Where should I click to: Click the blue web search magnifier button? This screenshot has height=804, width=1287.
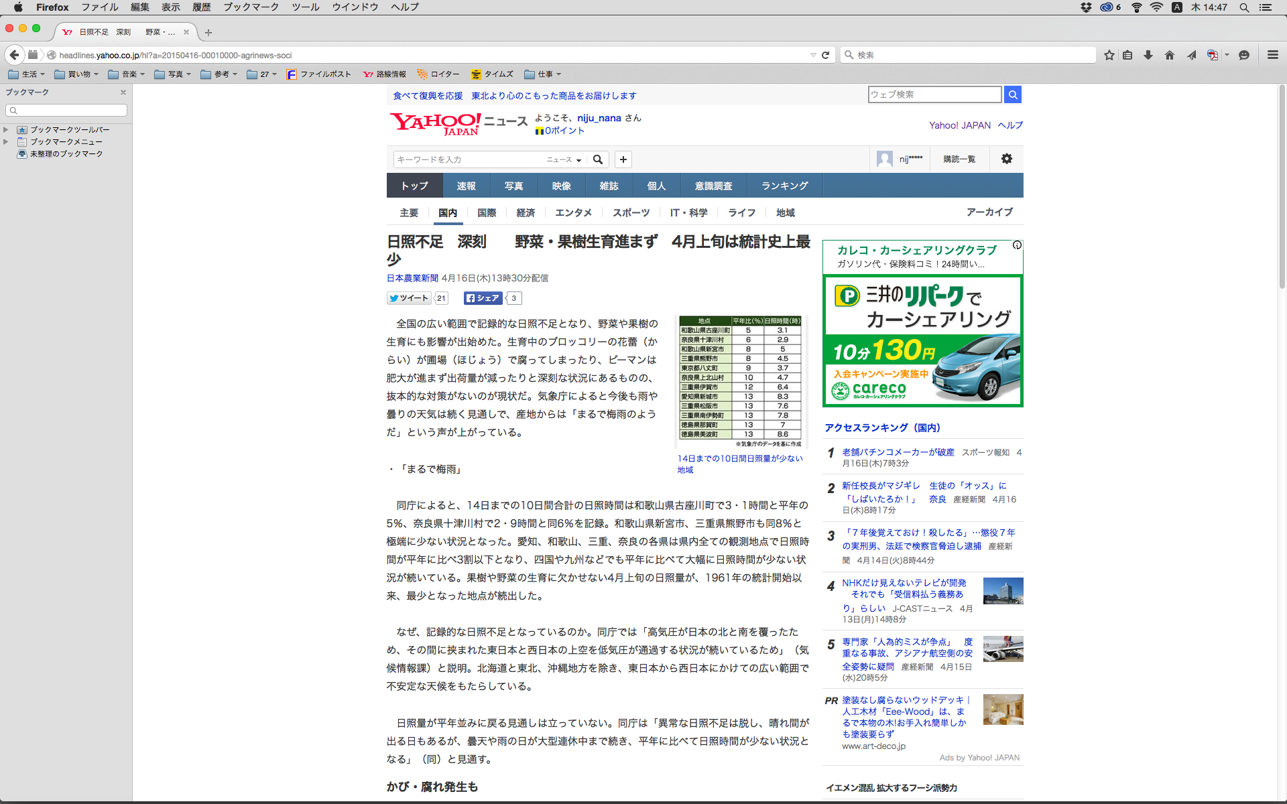tap(1013, 94)
